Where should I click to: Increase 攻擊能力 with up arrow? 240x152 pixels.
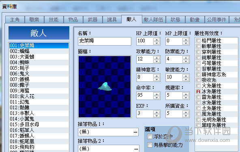[156, 58]
